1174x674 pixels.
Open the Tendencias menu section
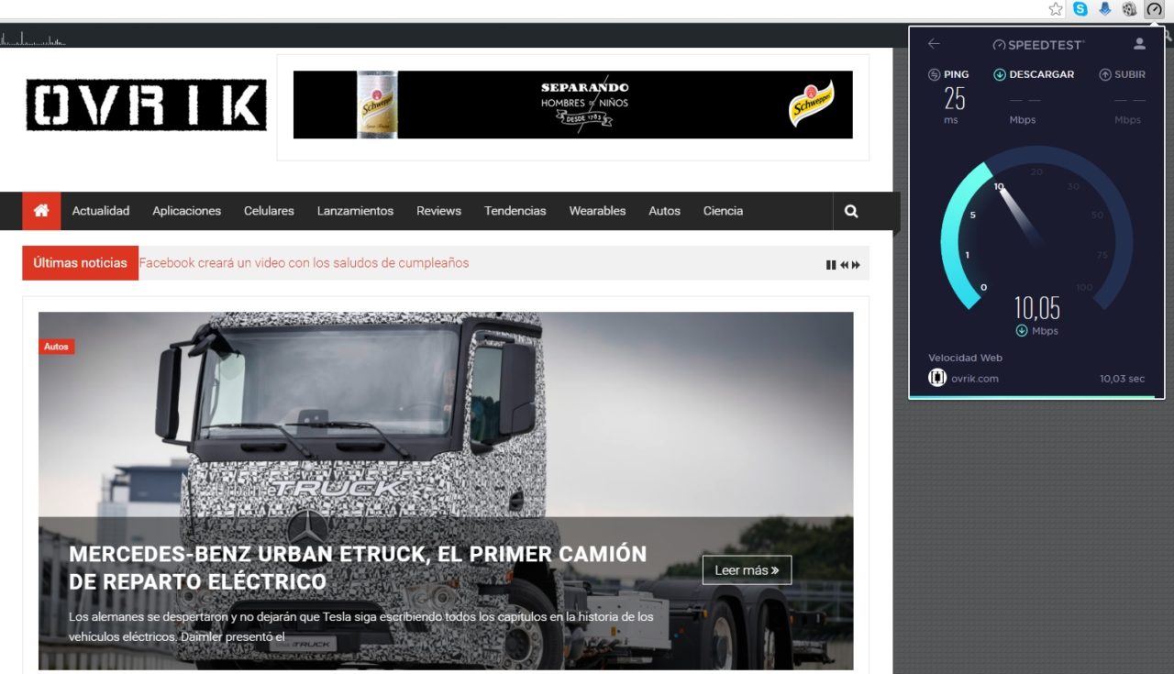pos(515,211)
